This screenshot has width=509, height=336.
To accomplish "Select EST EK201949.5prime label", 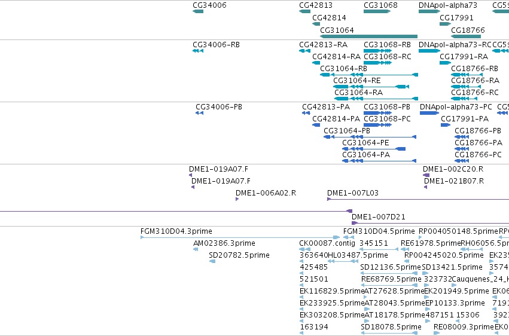I will [x=456, y=292].
